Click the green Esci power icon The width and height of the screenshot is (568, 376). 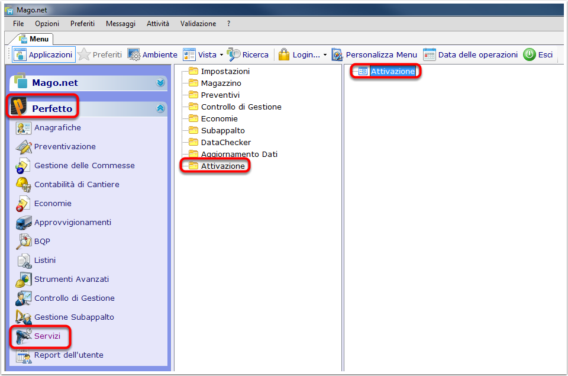coord(529,54)
